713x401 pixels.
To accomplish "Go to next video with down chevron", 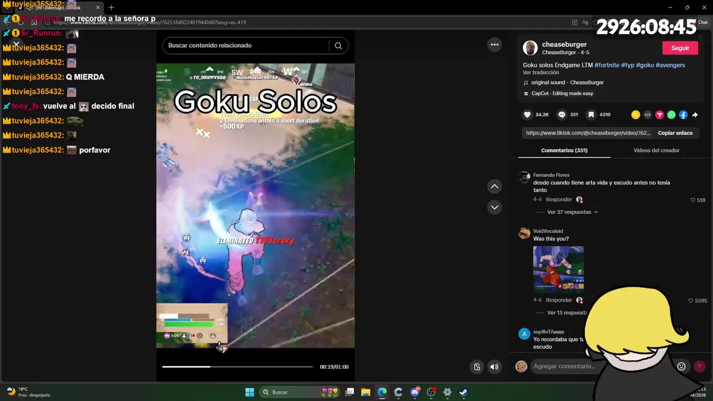I will pyautogui.click(x=495, y=207).
